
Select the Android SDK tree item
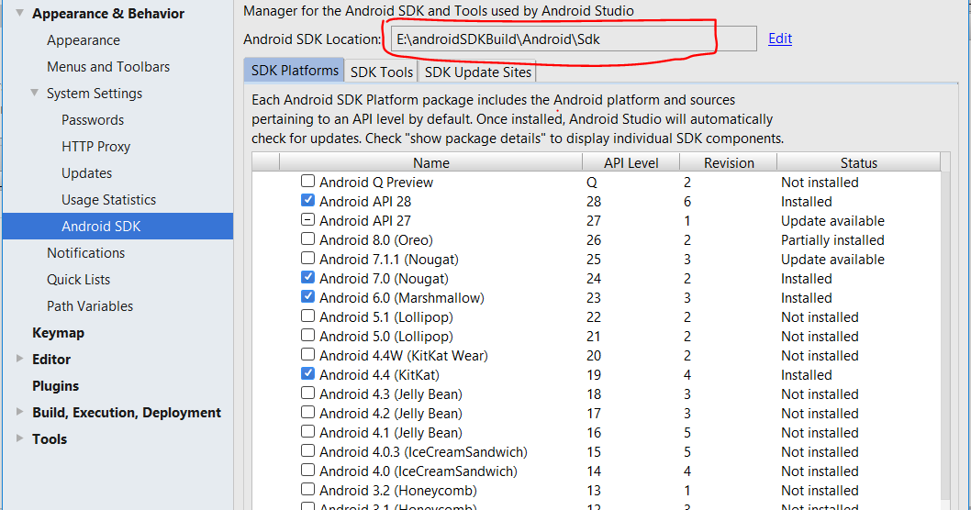117,226
